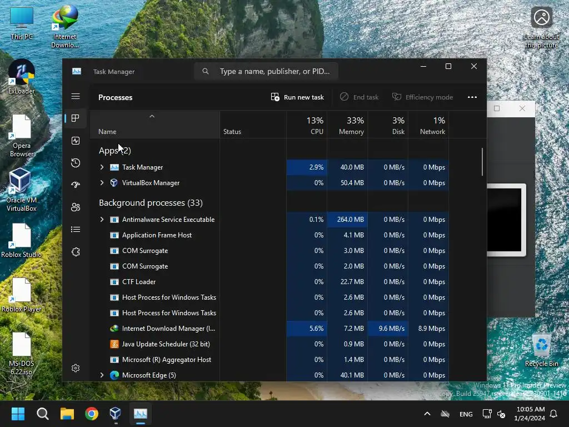The image size is (569, 427).
Task: Select the Application Frame Host row
Action: coord(269,235)
